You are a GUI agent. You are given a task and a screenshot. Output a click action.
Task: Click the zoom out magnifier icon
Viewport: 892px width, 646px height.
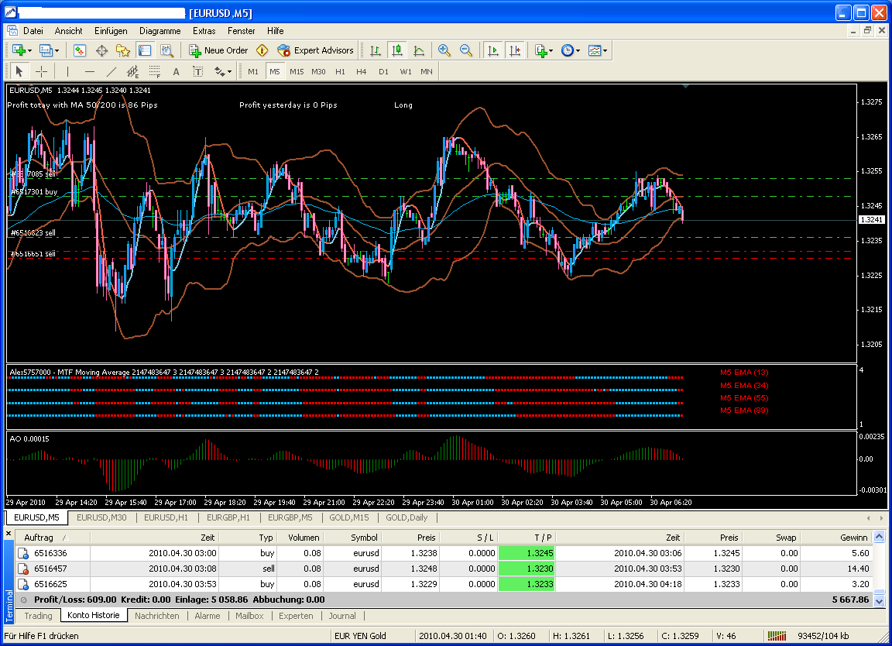pos(466,50)
